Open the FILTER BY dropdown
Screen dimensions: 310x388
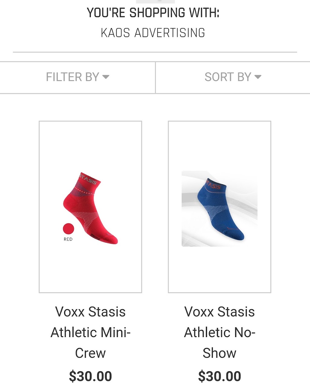(77, 77)
